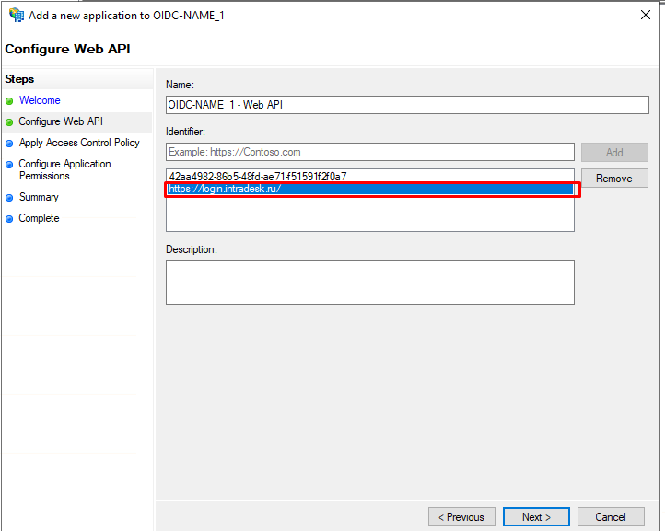Click inside the Description text box

(x=370, y=283)
